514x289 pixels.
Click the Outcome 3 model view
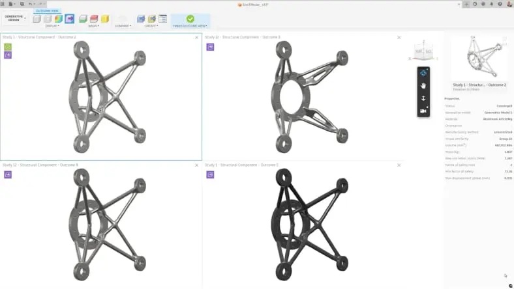point(310,97)
